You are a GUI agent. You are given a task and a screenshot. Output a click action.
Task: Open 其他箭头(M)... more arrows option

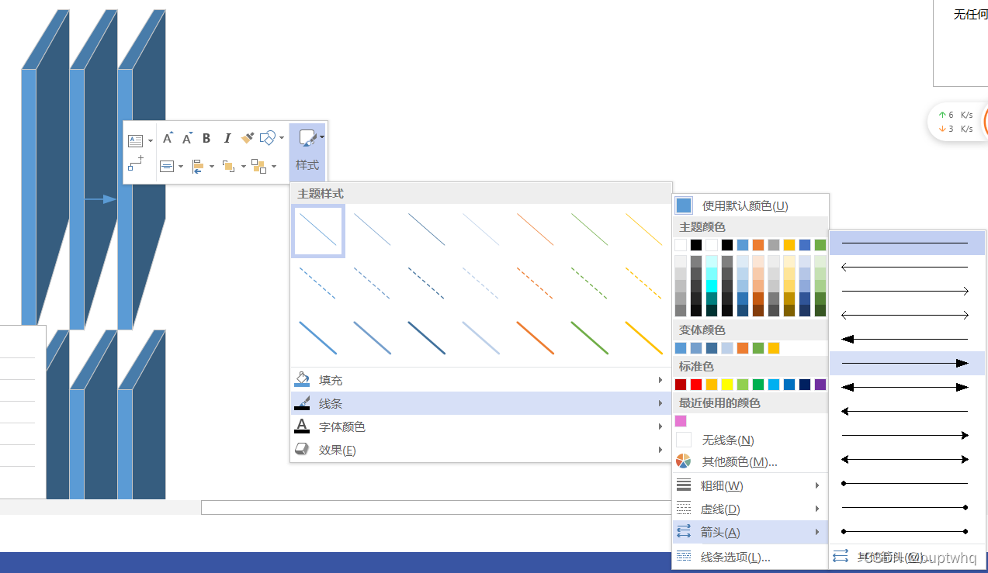(x=907, y=557)
